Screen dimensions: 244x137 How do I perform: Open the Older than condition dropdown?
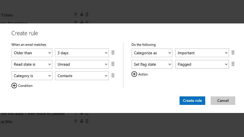32,53
